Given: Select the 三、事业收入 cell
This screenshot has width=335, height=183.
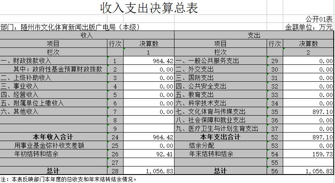Looking at the screenshot, I should pos(20,86).
